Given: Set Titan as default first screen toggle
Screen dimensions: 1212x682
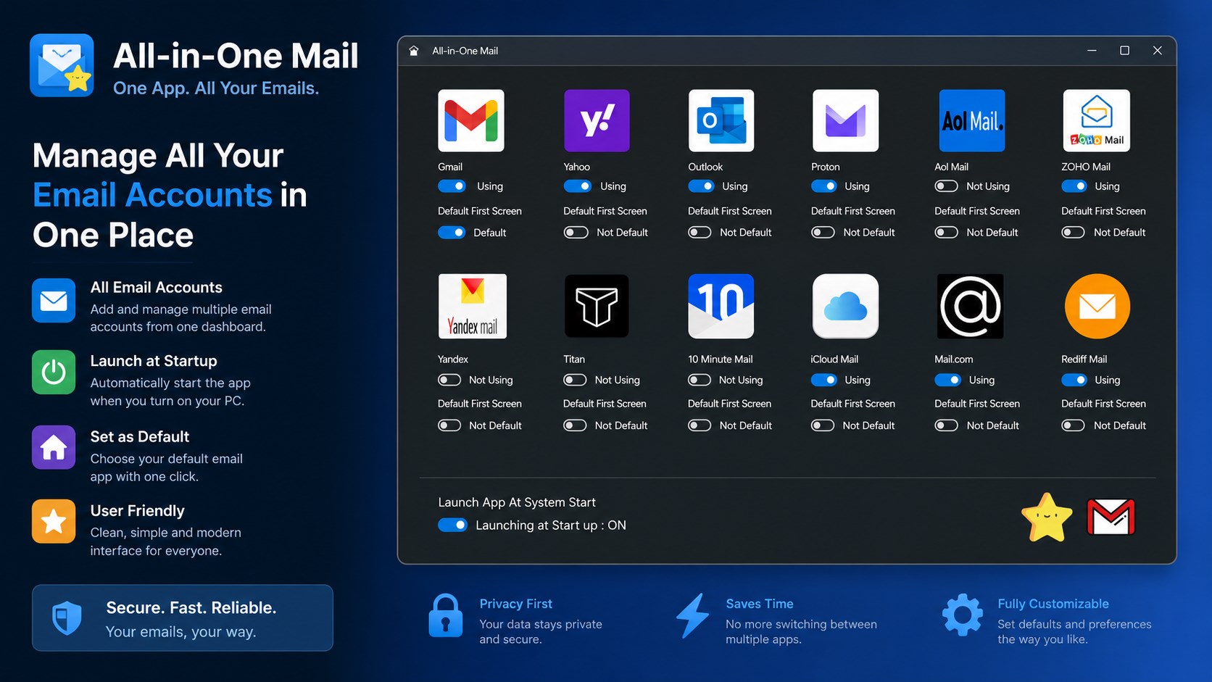Looking at the screenshot, I should click(x=575, y=425).
